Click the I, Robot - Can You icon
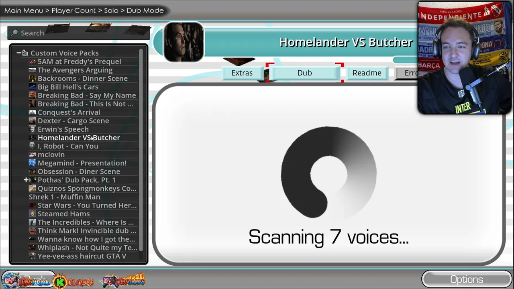Screen dimensions: 514x289 (32, 146)
